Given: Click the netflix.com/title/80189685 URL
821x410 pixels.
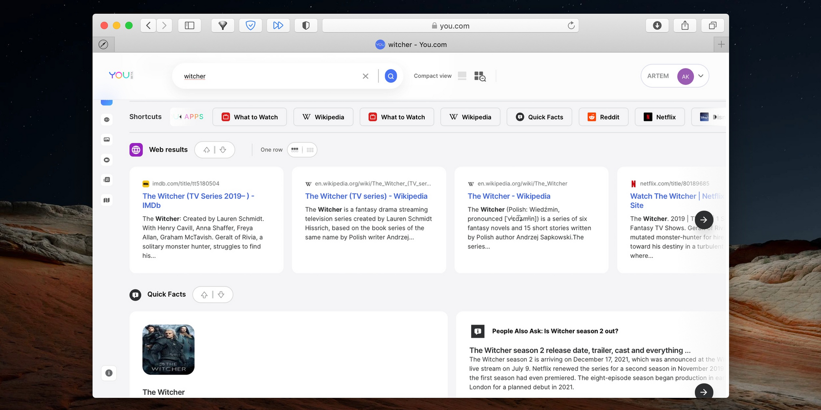Looking at the screenshot, I should pos(674,184).
